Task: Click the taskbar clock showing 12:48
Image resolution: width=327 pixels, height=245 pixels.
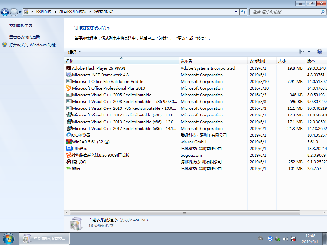Action: pos(310,239)
